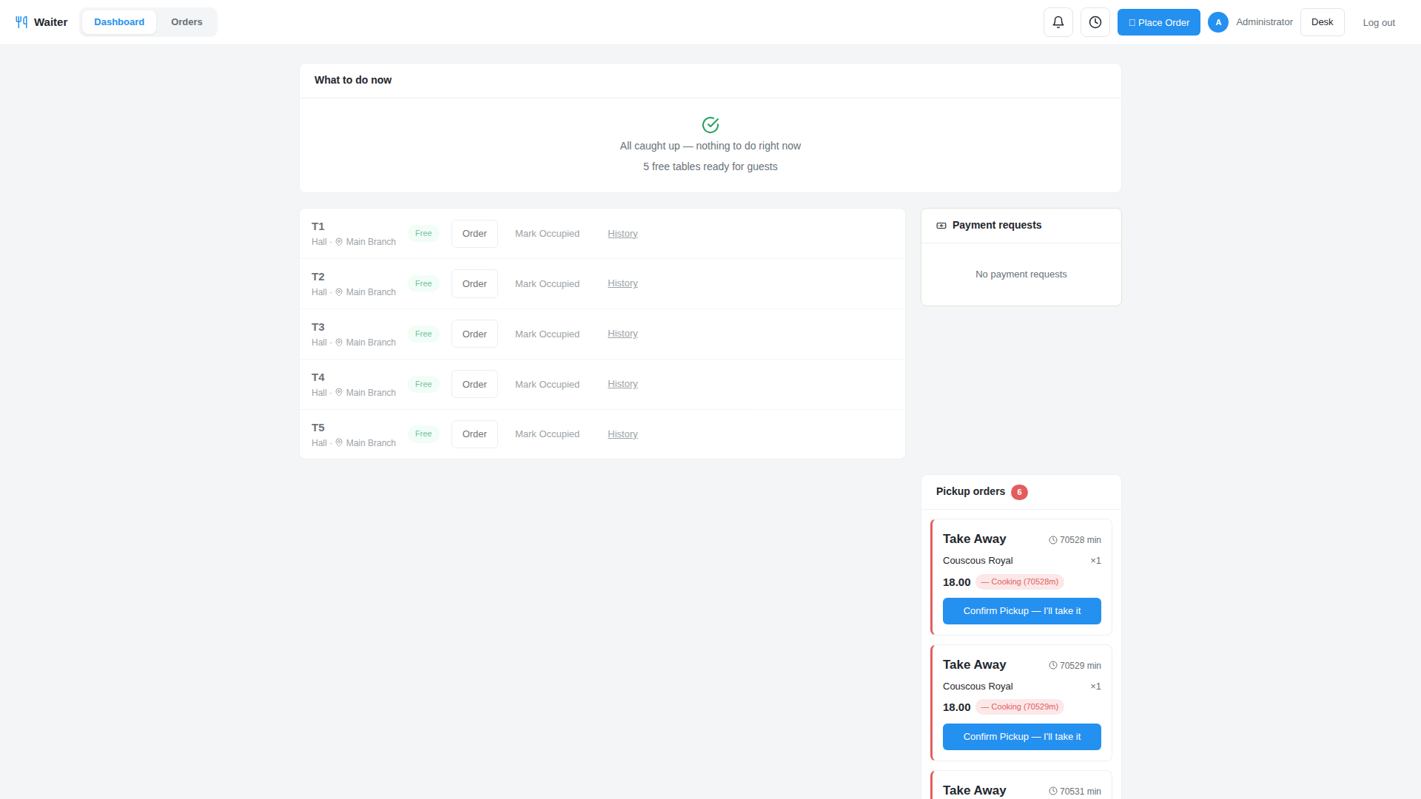View History for table T4
This screenshot has height=799, width=1421.
coord(622,384)
